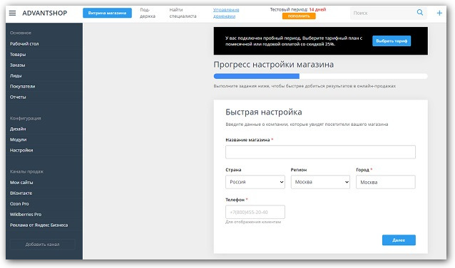The width and height of the screenshot is (455, 268).
Task: Open Отчеты in sidebar
Action: (18, 97)
